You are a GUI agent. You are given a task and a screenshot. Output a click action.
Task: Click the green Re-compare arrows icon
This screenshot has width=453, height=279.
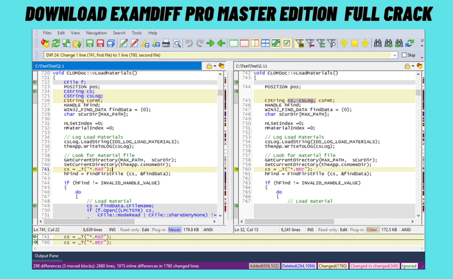tap(56, 43)
